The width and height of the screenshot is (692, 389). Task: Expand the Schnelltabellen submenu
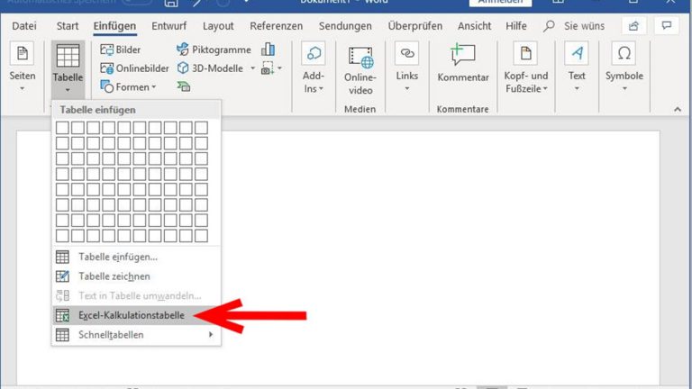[135, 335]
